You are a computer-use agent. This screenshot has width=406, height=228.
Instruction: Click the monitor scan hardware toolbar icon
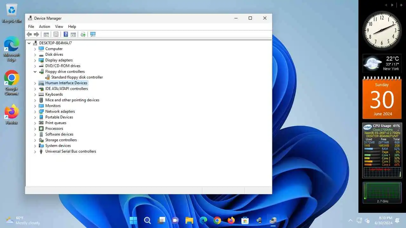[93, 34]
